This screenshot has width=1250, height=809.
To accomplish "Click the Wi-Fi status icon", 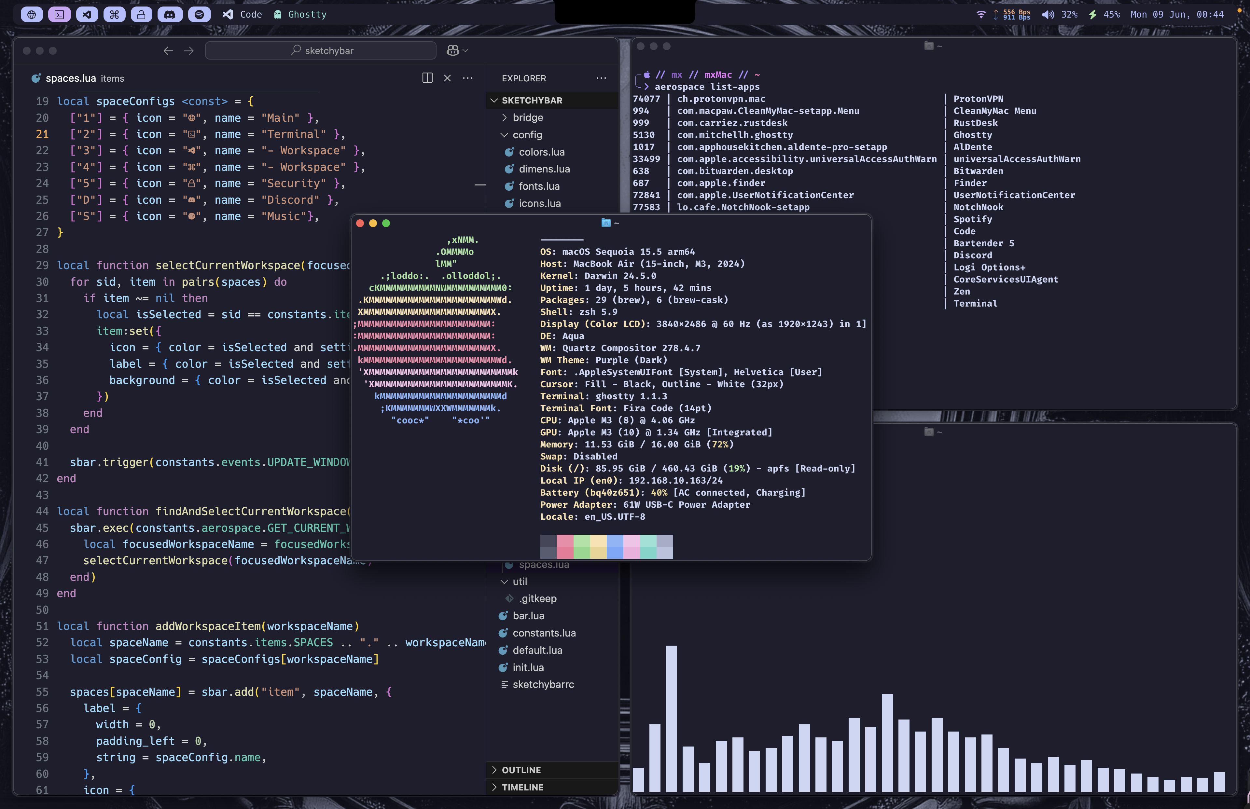I will click(982, 14).
